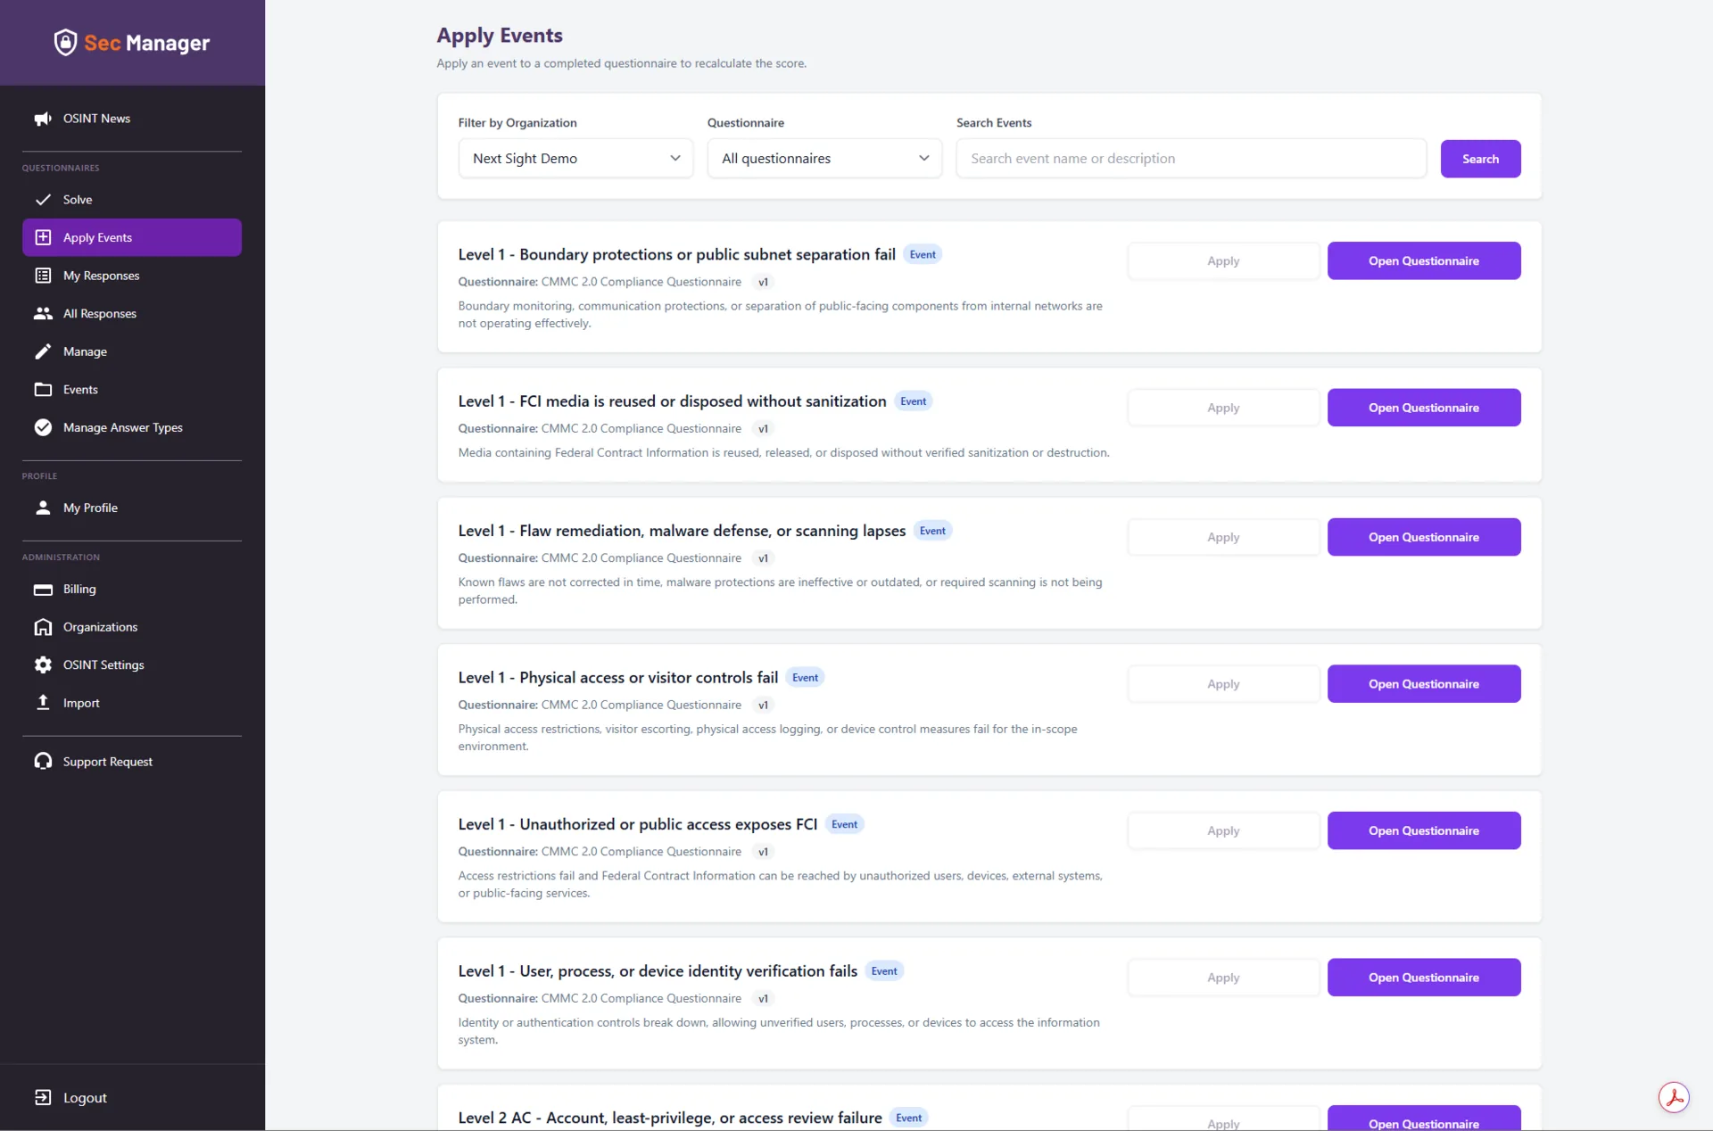Expand the Questionnaire filter dropdown
Screen dimensions: 1713x1131
pos(824,159)
